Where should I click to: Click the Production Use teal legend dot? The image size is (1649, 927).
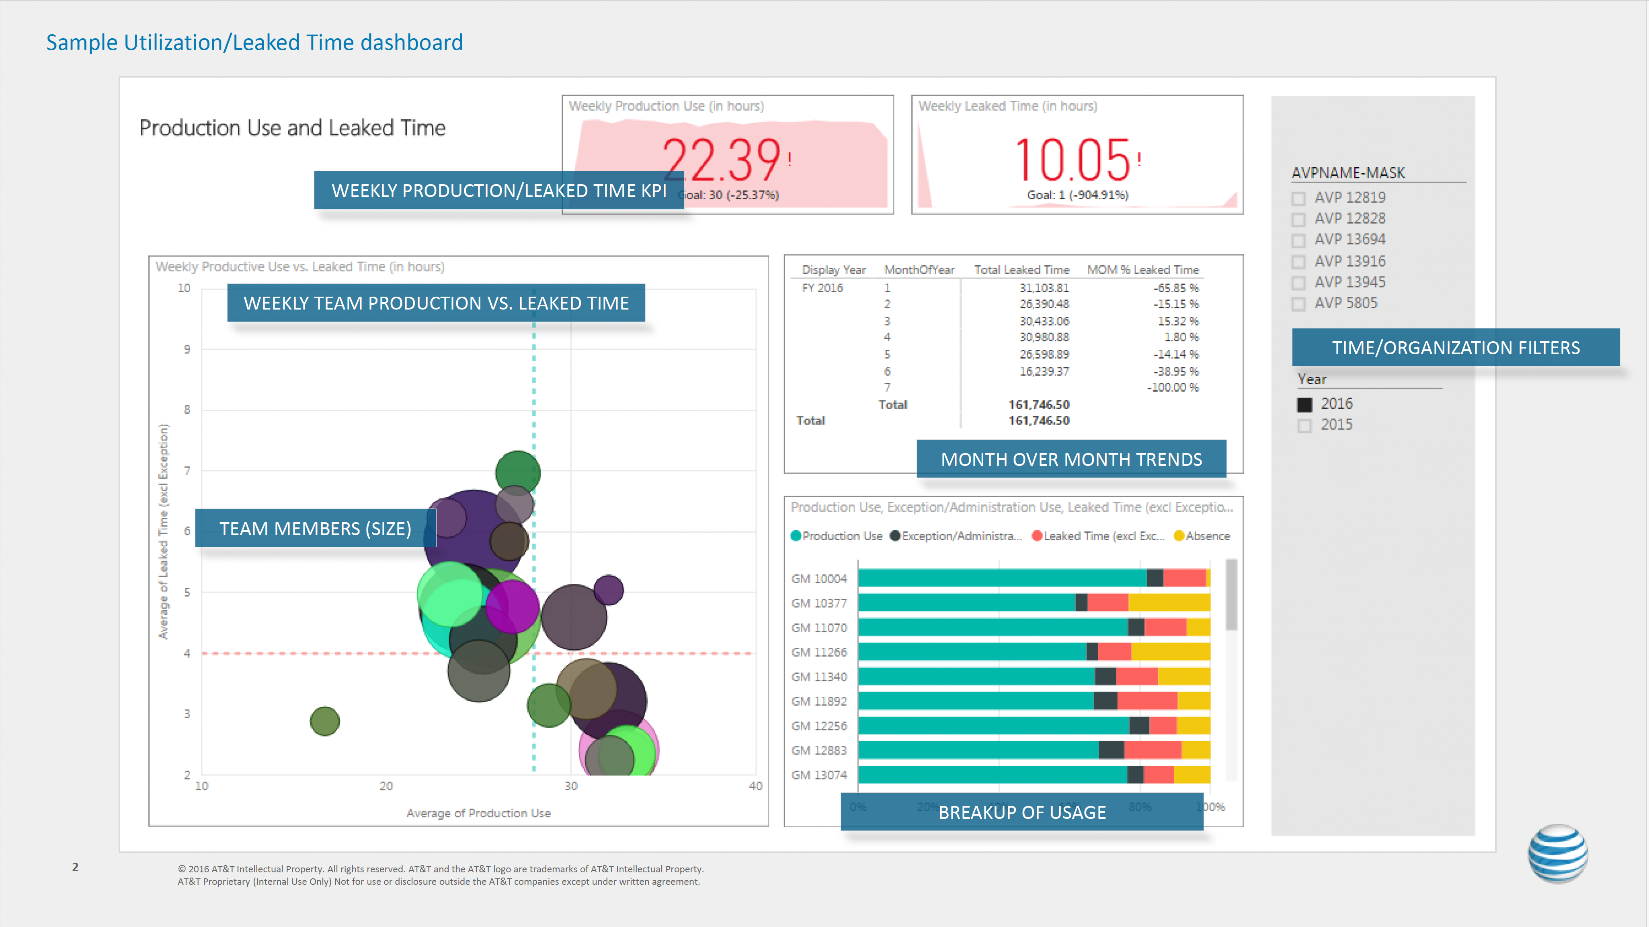pyautogui.click(x=796, y=536)
